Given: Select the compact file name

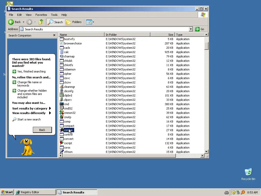Looking at the screenshot, I should (x=69, y=126).
